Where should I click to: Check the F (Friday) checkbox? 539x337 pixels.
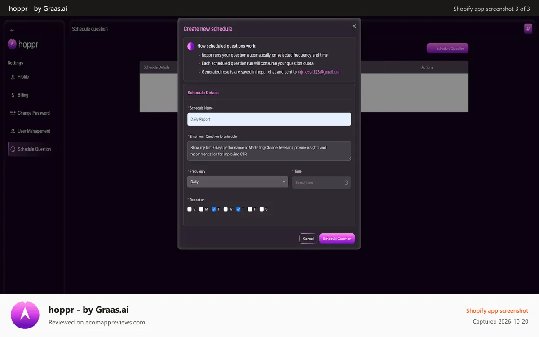click(x=250, y=209)
